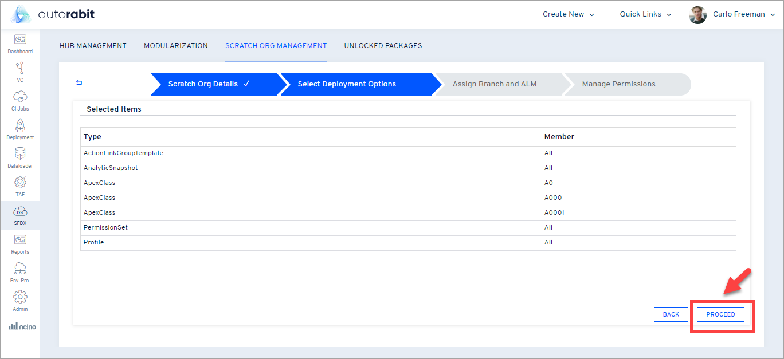This screenshot has width=784, height=359.
Task: Open the Quick Links dropdown
Action: pos(645,14)
